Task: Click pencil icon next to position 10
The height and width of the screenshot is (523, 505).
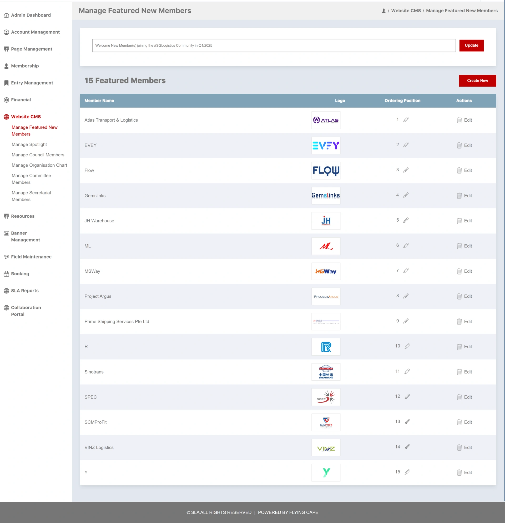Action: click(407, 346)
